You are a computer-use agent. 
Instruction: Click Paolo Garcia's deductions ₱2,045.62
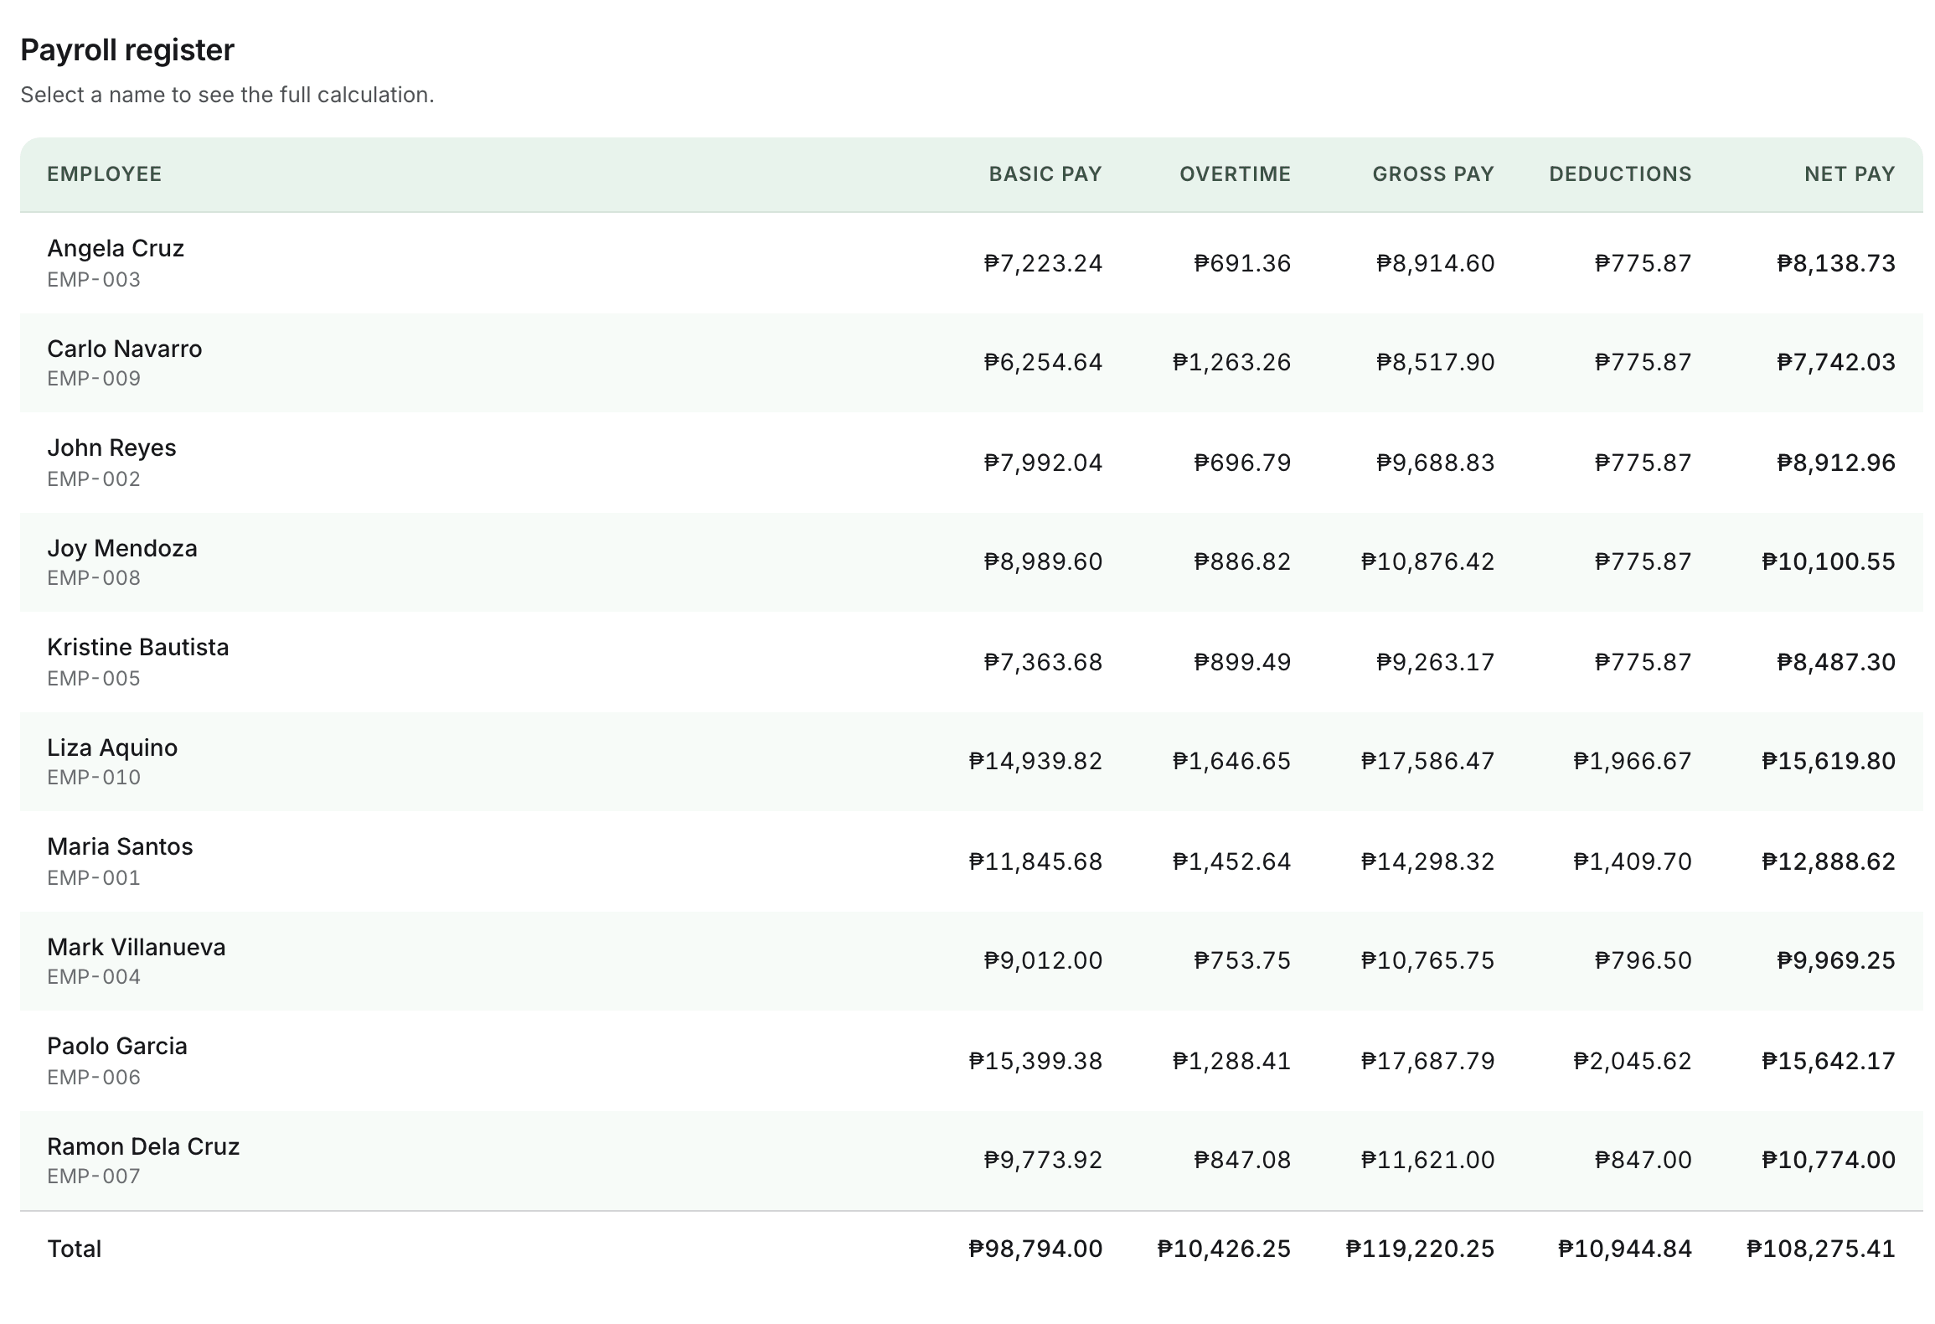(1633, 1062)
